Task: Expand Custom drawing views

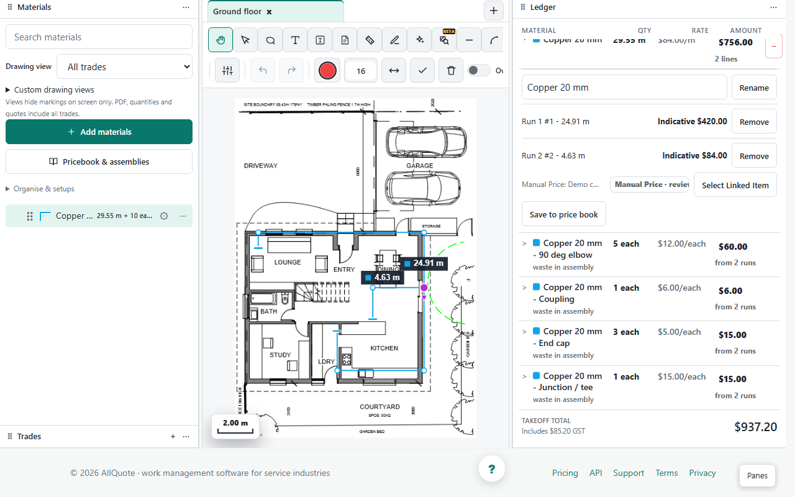Action: tap(50, 89)
